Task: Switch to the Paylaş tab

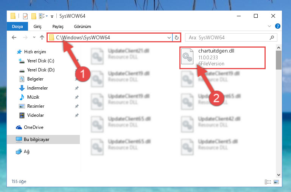Action: 58,26
